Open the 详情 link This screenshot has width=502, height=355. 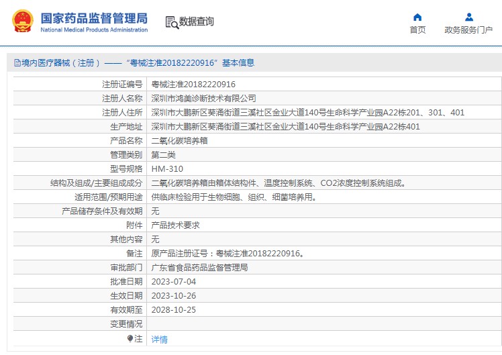pos(160,340)
